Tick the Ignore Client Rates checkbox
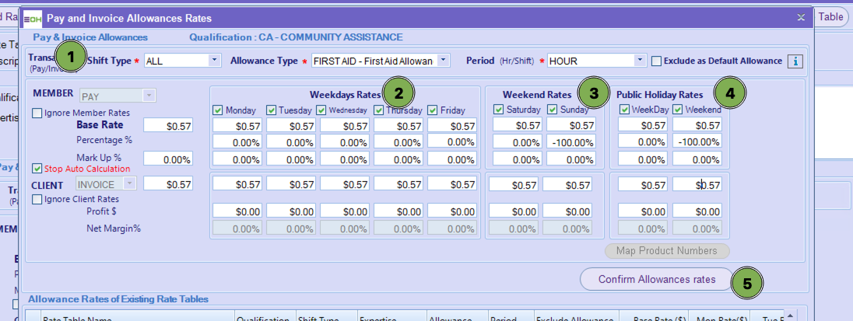853x321 pixels. point(37,200)
